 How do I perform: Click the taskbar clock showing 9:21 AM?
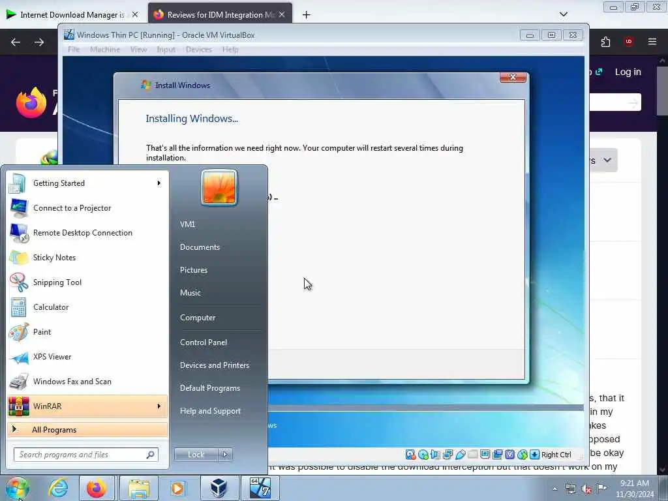(x=634, y=489)
